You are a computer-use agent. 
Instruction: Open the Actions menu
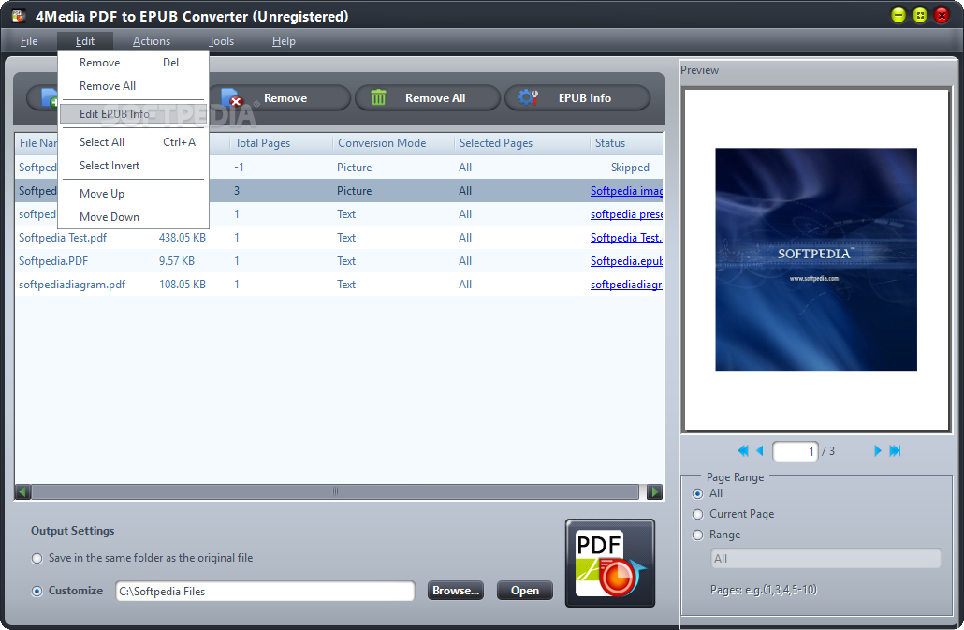pyautogui.click(x=152, y=41)
